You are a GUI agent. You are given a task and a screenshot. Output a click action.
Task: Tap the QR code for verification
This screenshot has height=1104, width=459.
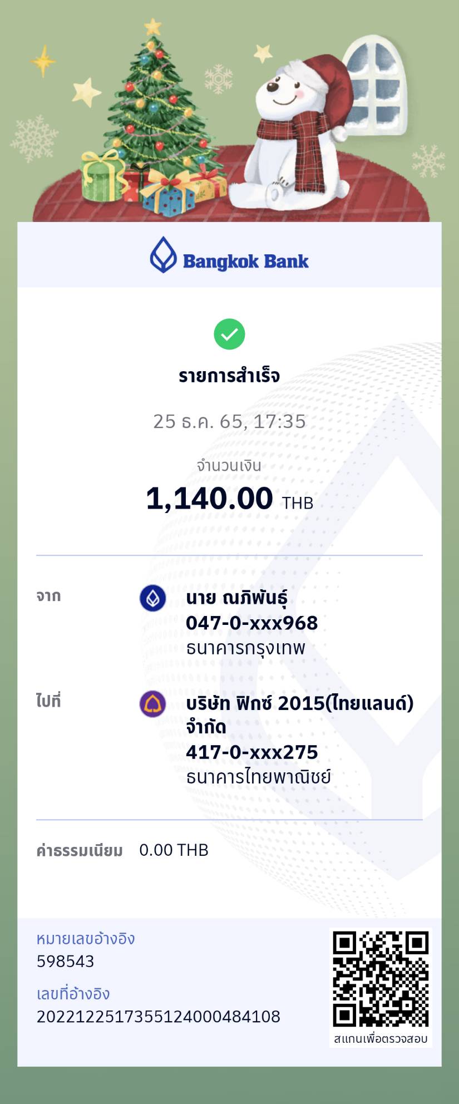click(381, 979)
